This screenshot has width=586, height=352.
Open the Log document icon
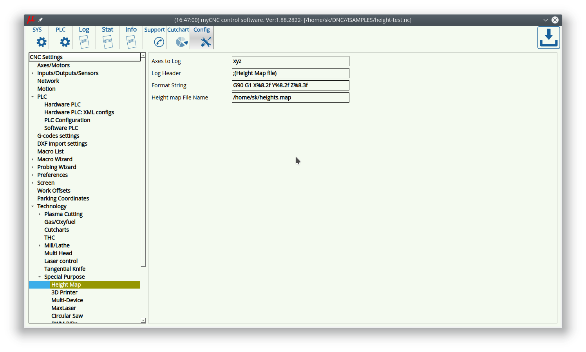(84, 42)
